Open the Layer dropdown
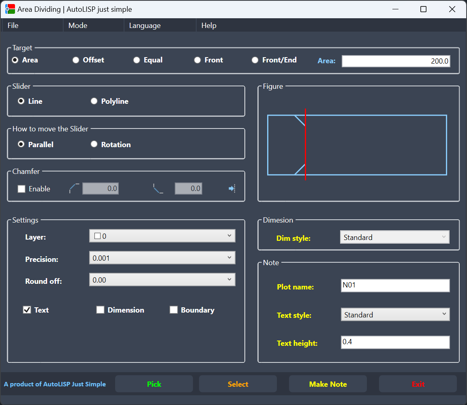The width and height of the screenshot is (467, 405). coord(162,236)
